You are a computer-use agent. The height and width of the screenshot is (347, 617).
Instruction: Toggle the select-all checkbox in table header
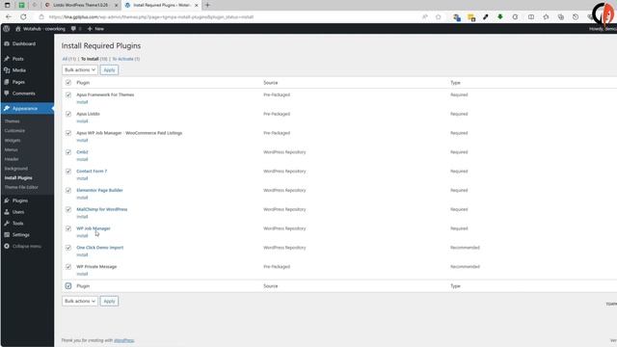[68, 82]
